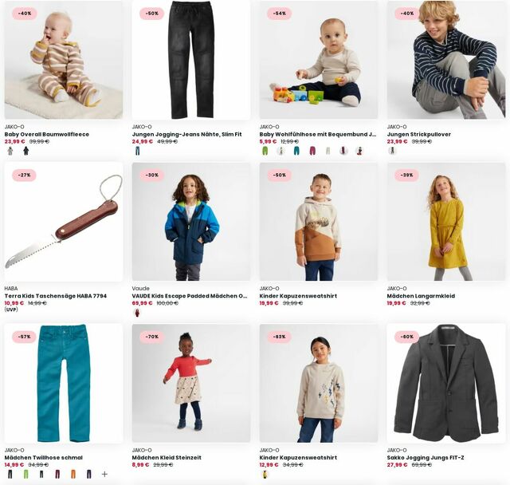Expand more colors for Mädchen Twillhose schmal

tap(104, 475)
